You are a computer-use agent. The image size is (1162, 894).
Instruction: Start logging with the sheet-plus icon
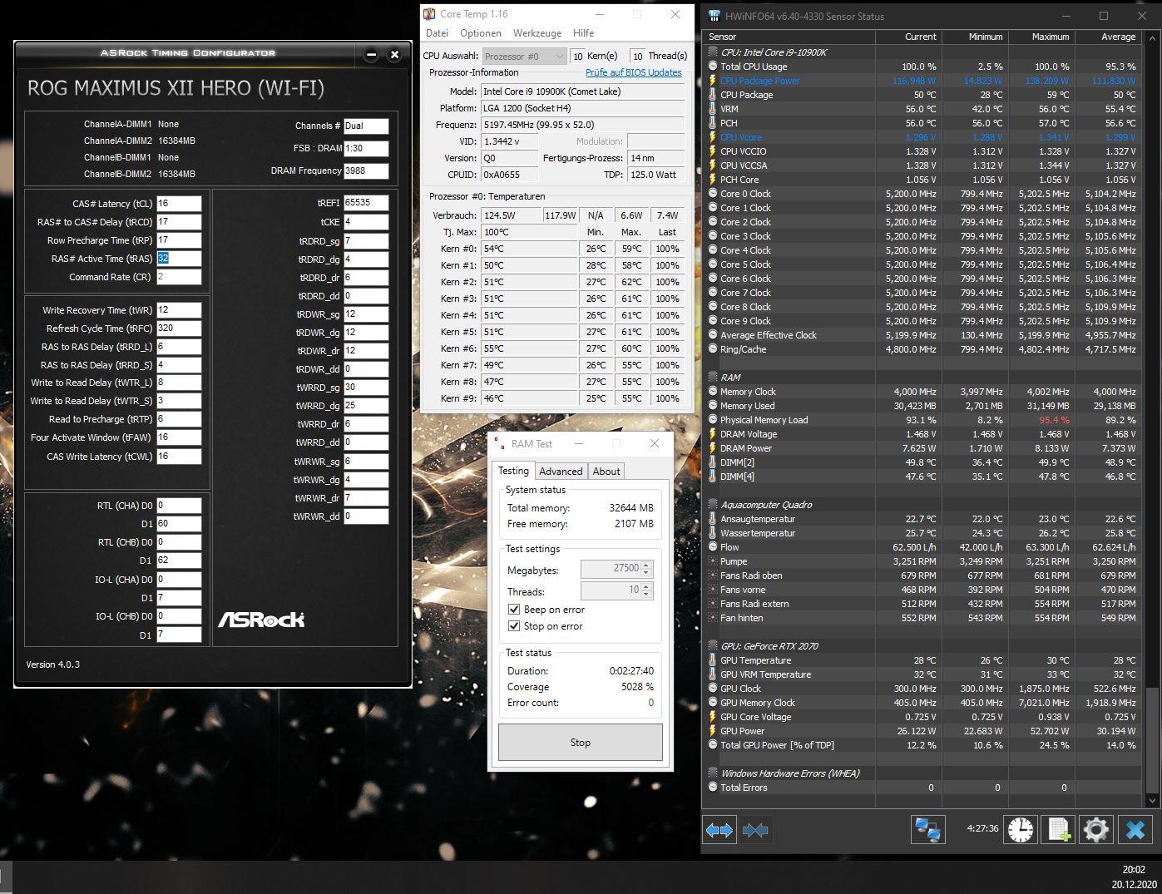pyautogui.click(x=1059, y=829)
